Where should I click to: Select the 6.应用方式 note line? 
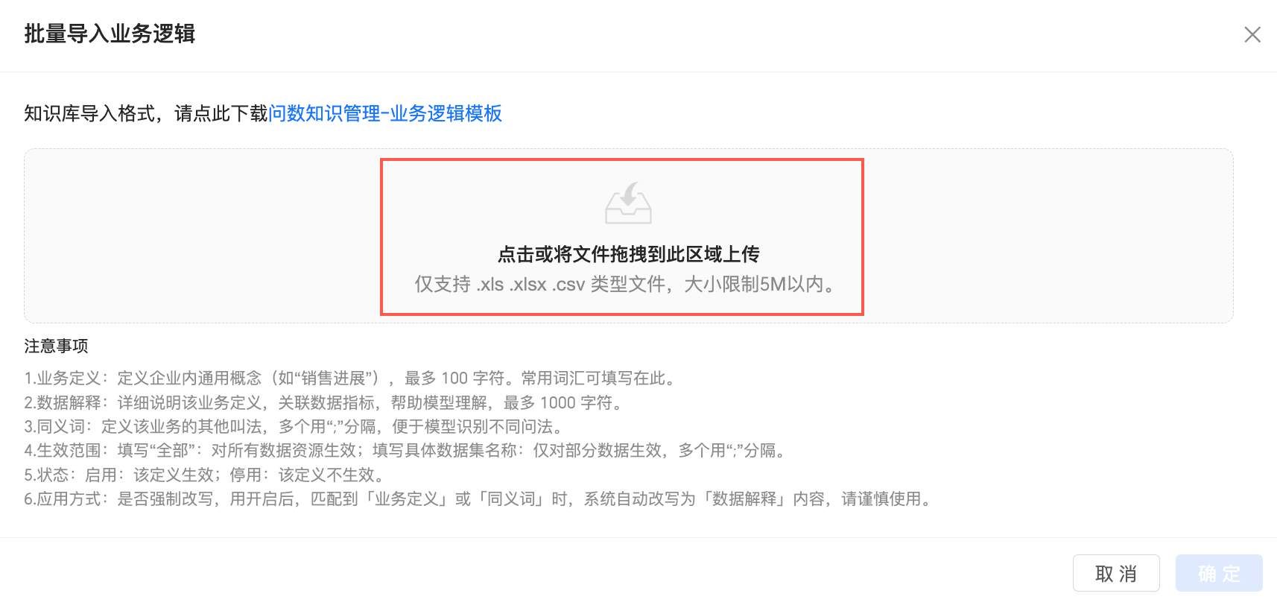point(480,498)
